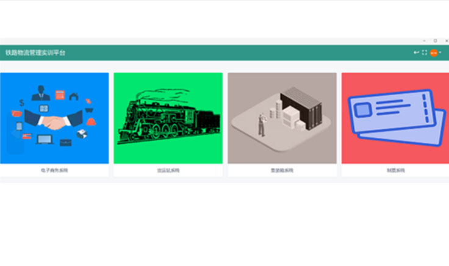Image resolution: width=449 pixels, height=266 pixels.
Task: Click the orange user avatar
Action: tap(434, 53)
